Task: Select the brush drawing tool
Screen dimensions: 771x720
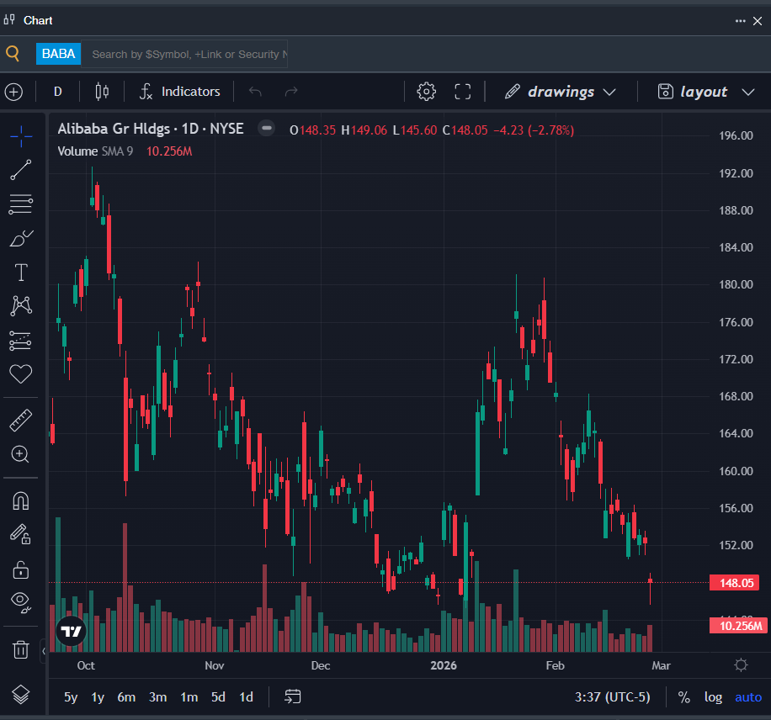Action: point(20,239)
